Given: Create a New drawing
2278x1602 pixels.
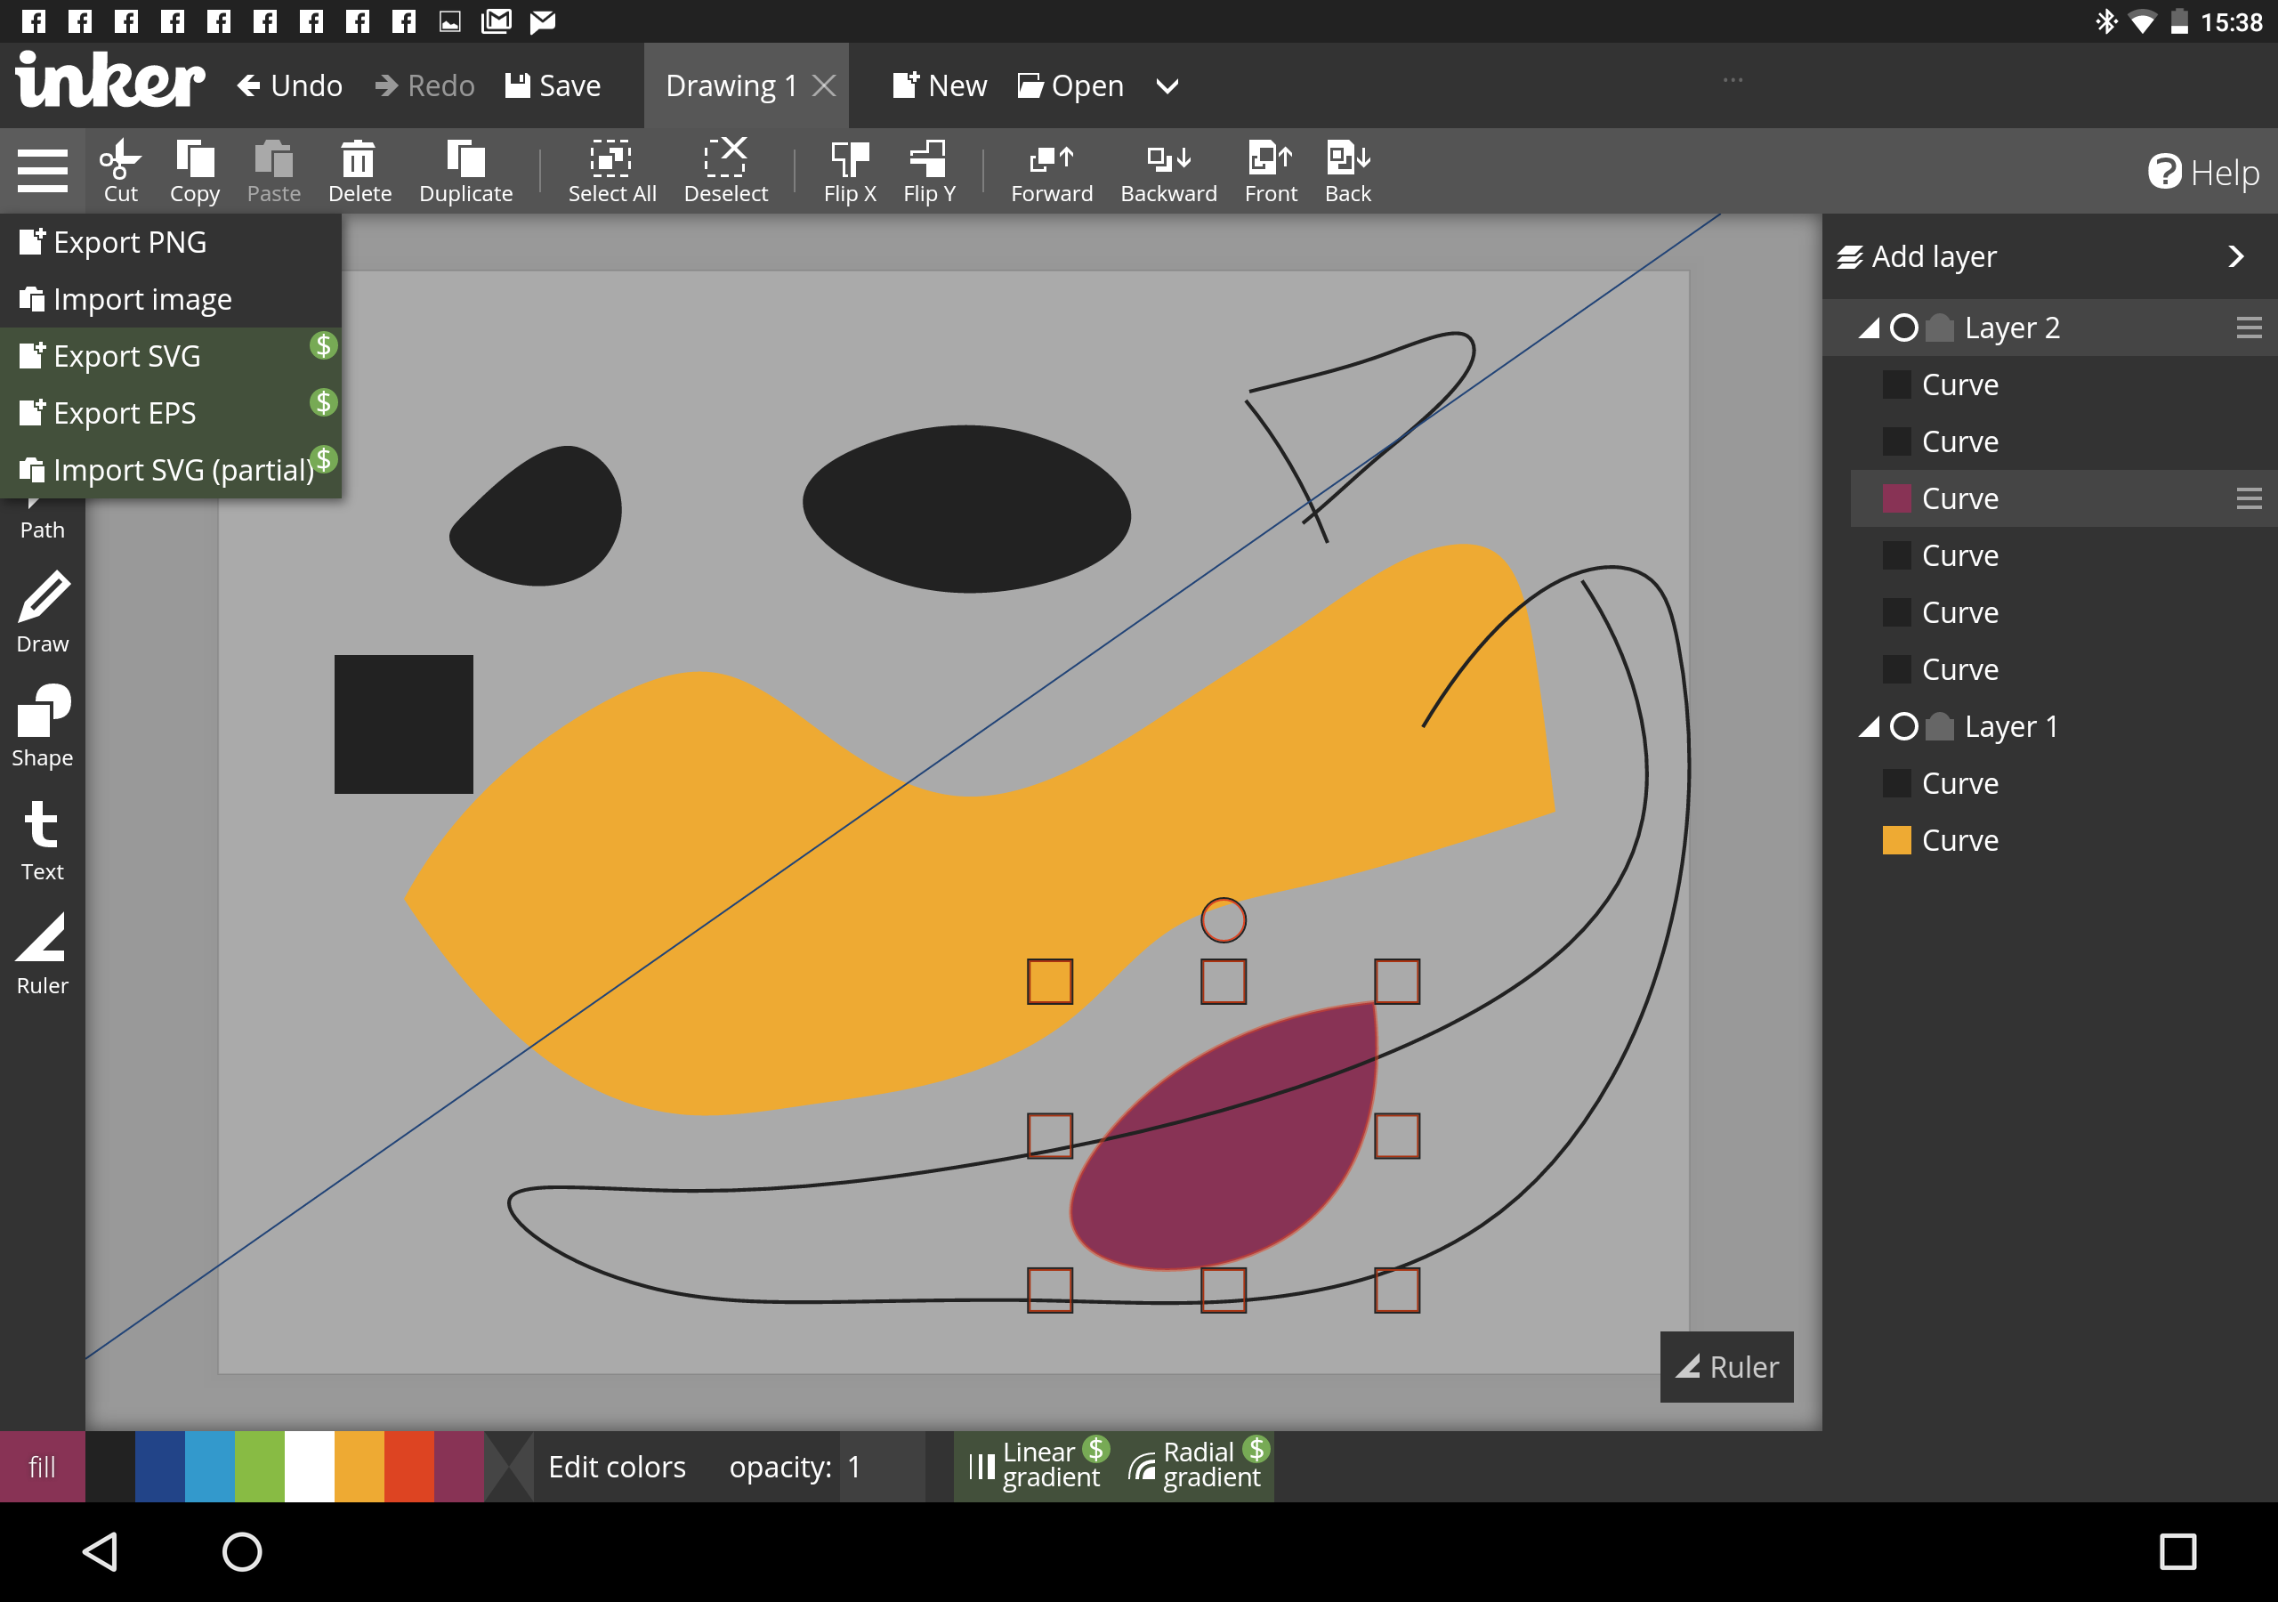Looking at the screenshot, I should [x=939, y=86].
